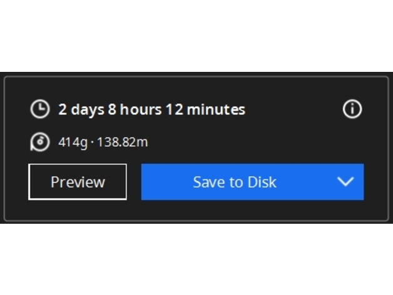Screen dimensions: 393x295
Task: Click the filament spool material icon
Action: click(x=40, y=142)
